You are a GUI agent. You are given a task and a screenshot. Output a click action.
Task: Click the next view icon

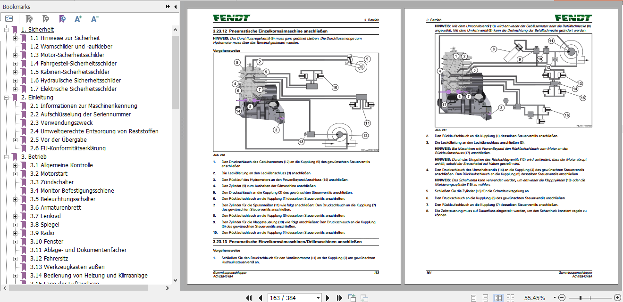point(364,298)
